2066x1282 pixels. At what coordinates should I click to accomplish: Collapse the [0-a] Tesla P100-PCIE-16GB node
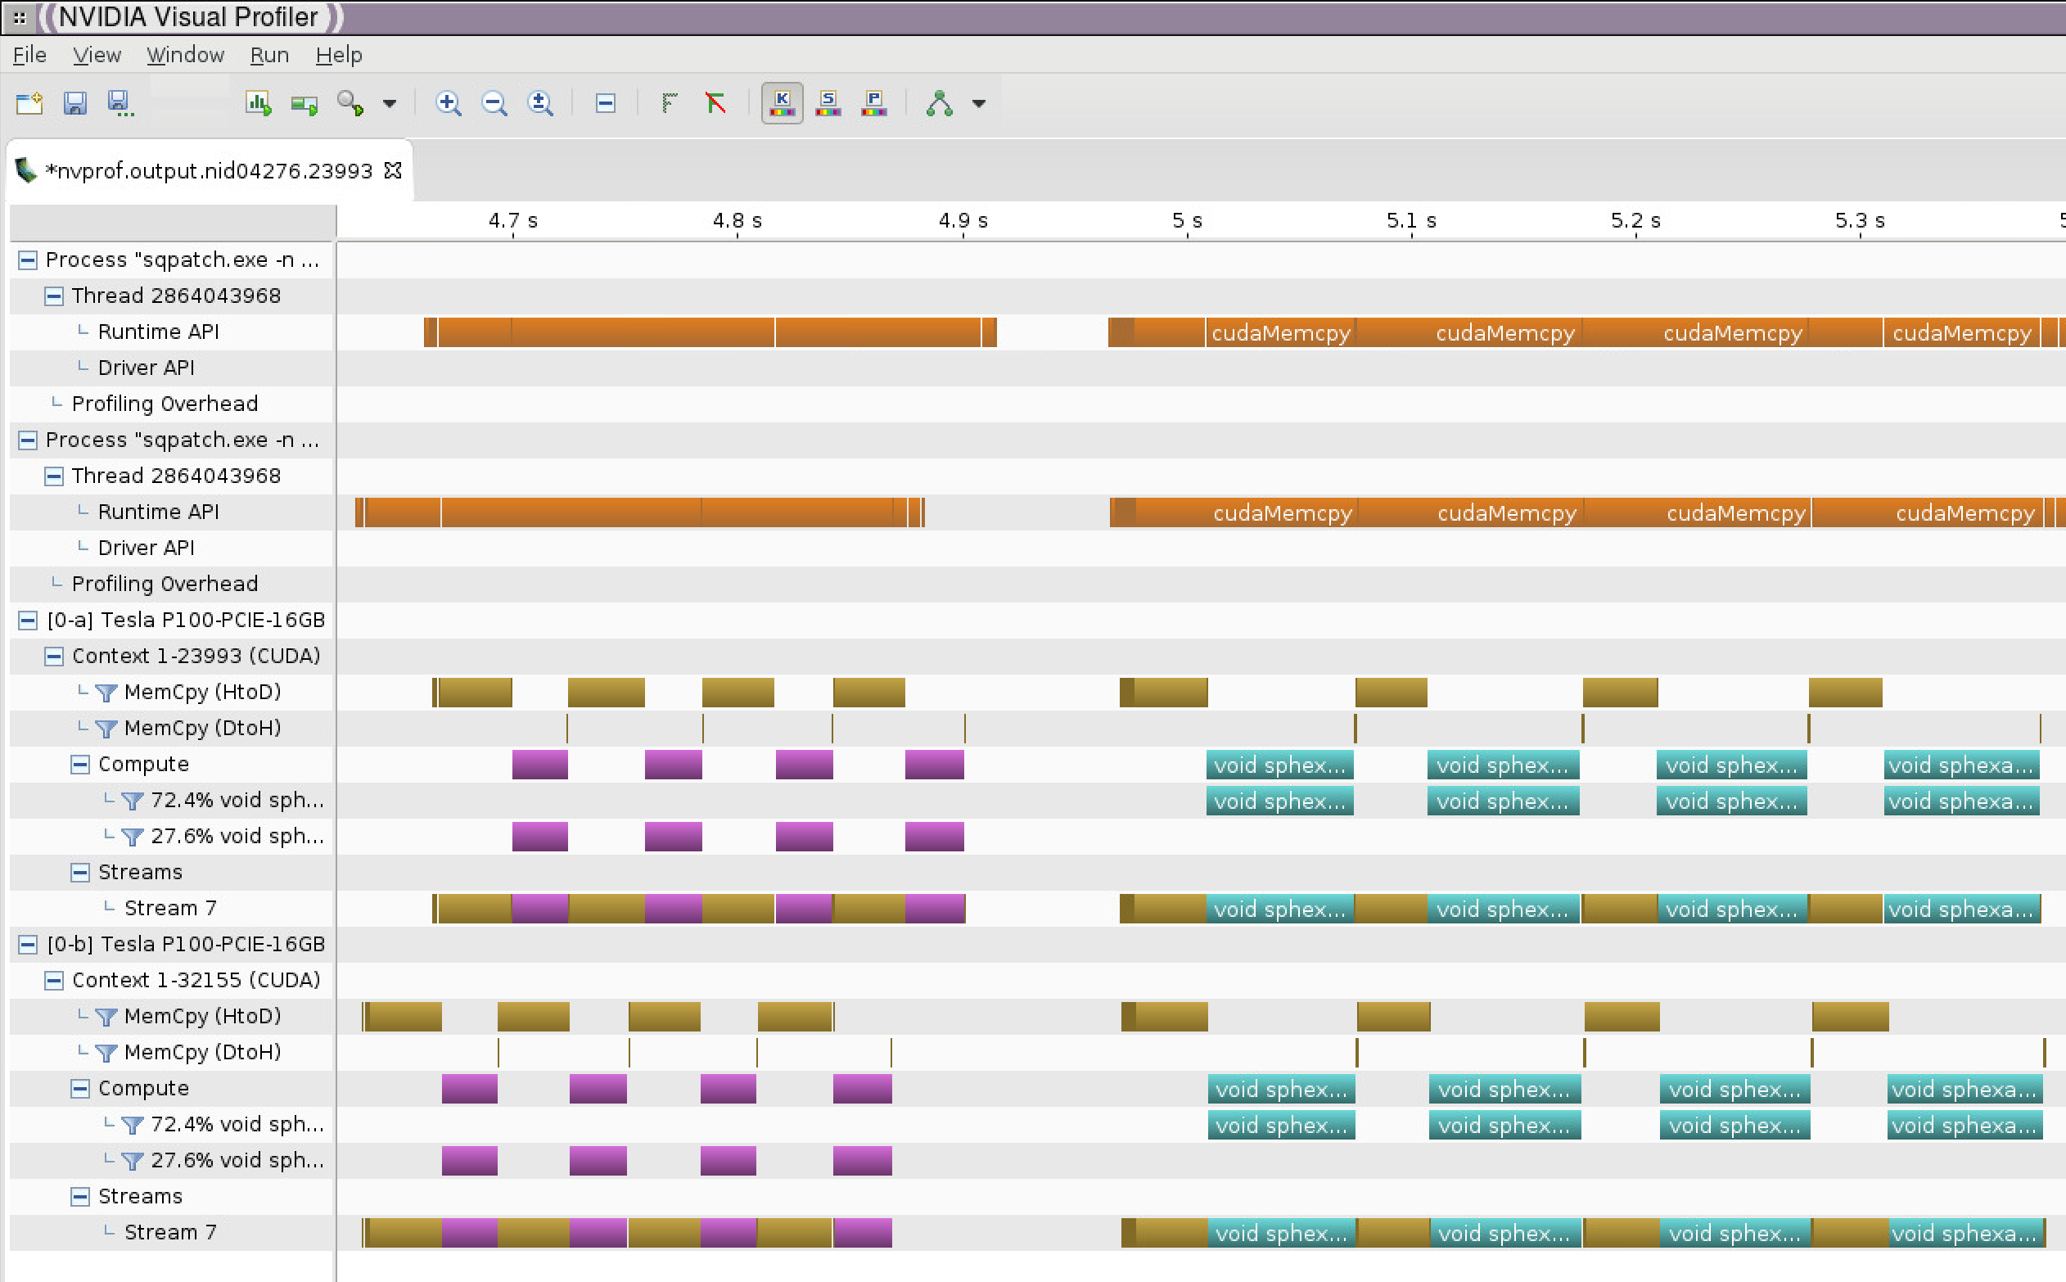(28, 621)
